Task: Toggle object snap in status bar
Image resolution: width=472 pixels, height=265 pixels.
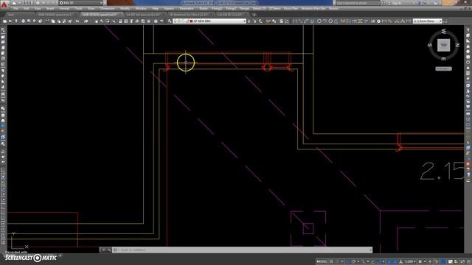Action: (x=379, y=262)
